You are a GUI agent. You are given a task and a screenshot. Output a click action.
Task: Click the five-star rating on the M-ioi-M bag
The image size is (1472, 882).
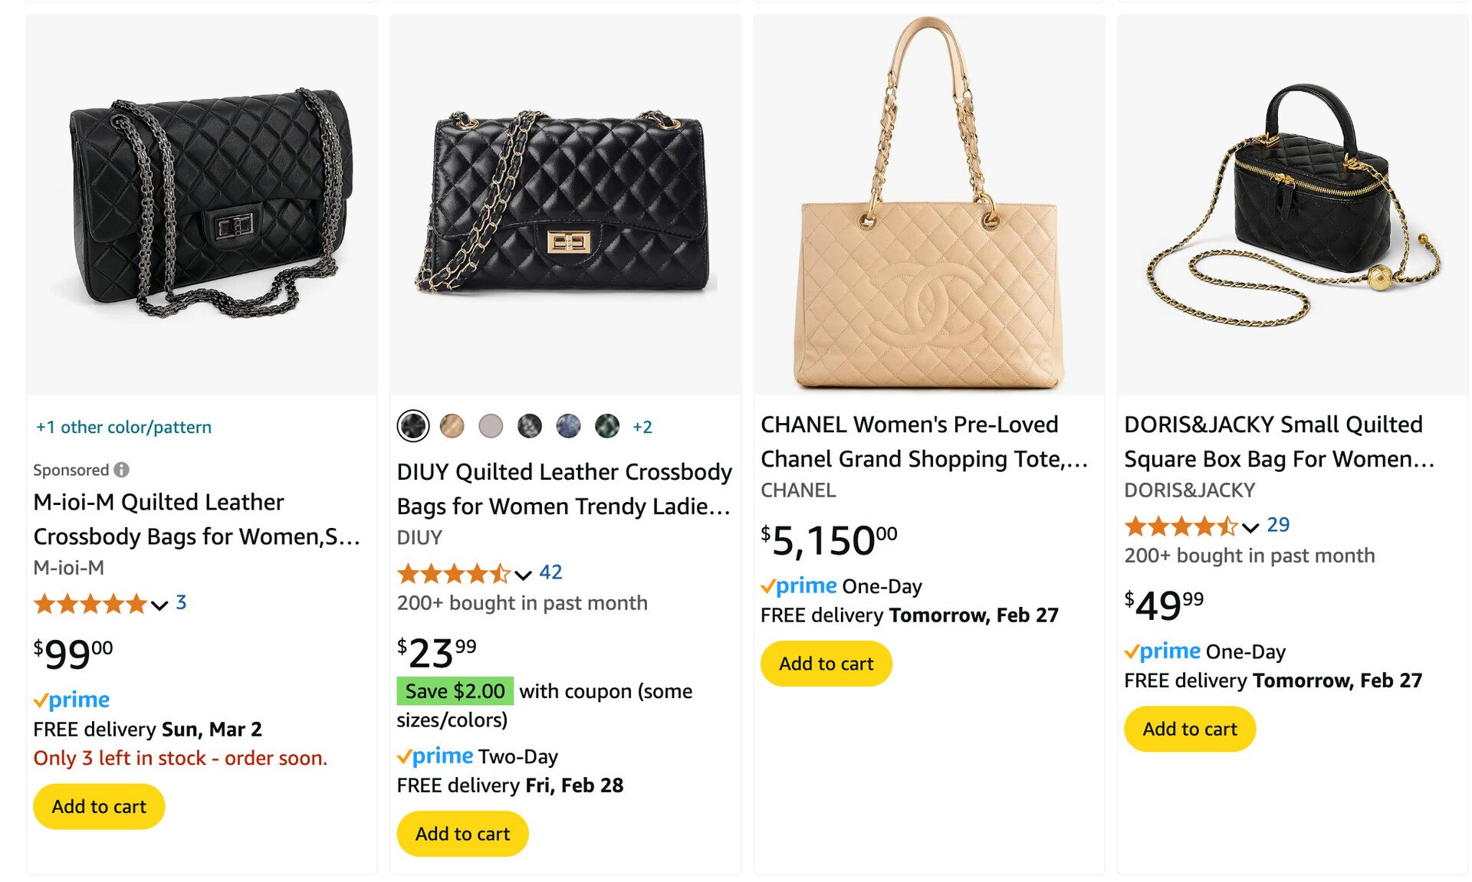click(90, 605)
